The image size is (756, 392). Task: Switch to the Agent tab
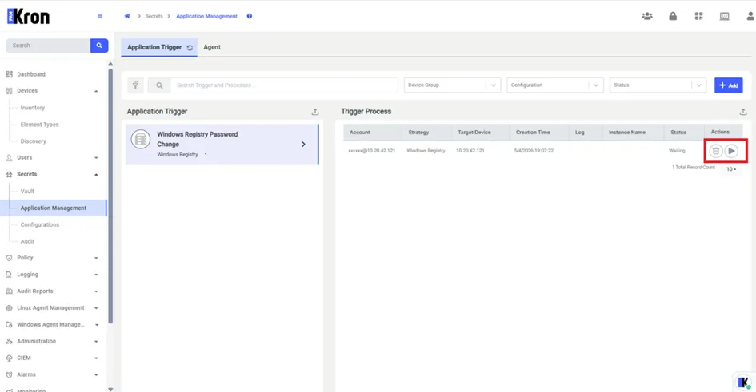coord(212,47)
